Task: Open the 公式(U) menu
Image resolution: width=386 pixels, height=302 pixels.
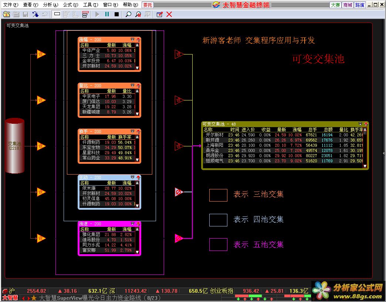Action: coord(70,5)
